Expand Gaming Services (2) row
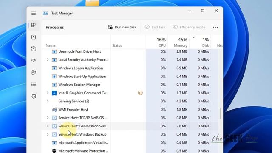Screen dimensions: 272x153 [48, 101]
